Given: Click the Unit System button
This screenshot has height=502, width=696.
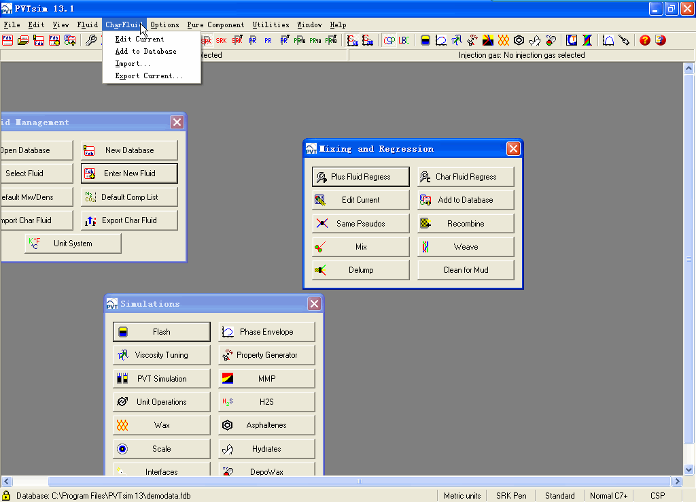Looking at the screenshot, I should tap(73, 244).
